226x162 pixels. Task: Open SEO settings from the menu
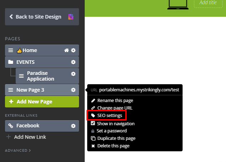click(107, 116)
